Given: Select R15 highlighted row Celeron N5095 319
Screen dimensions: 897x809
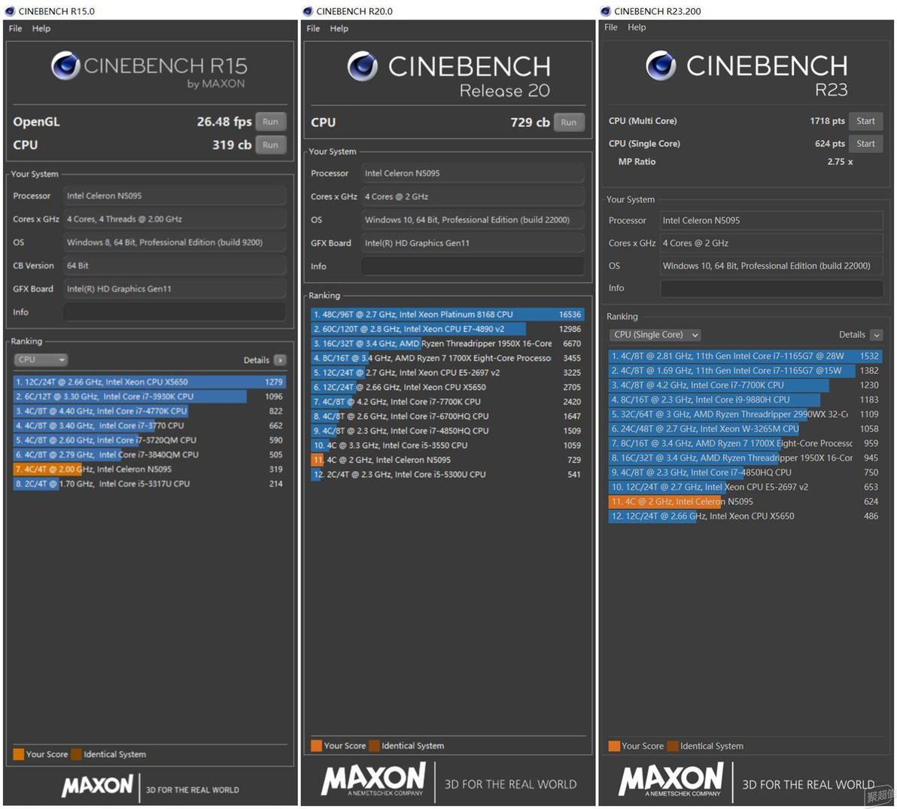Looking at the screenshot, I should [149, 469].
